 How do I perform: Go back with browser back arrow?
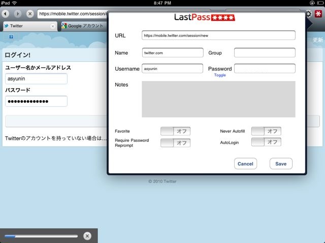6,14
